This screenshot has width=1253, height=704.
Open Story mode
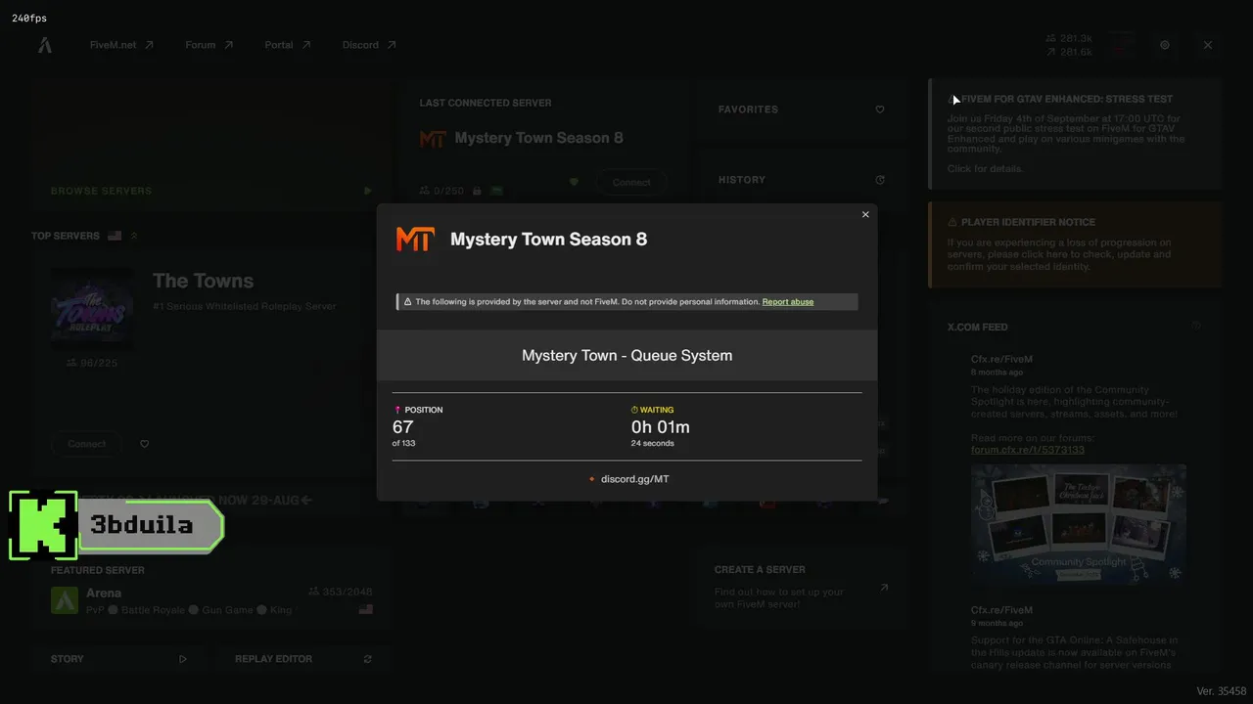(119, 659)
